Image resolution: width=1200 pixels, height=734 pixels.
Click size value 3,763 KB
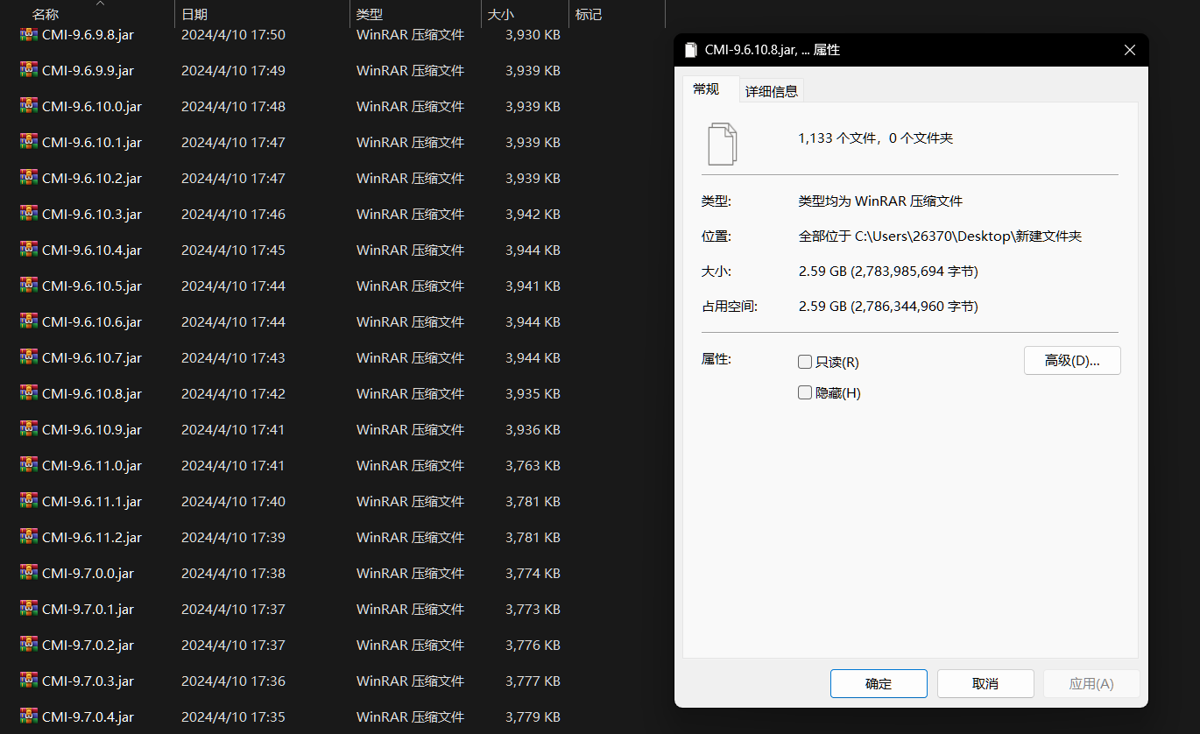tap(533, 465)
